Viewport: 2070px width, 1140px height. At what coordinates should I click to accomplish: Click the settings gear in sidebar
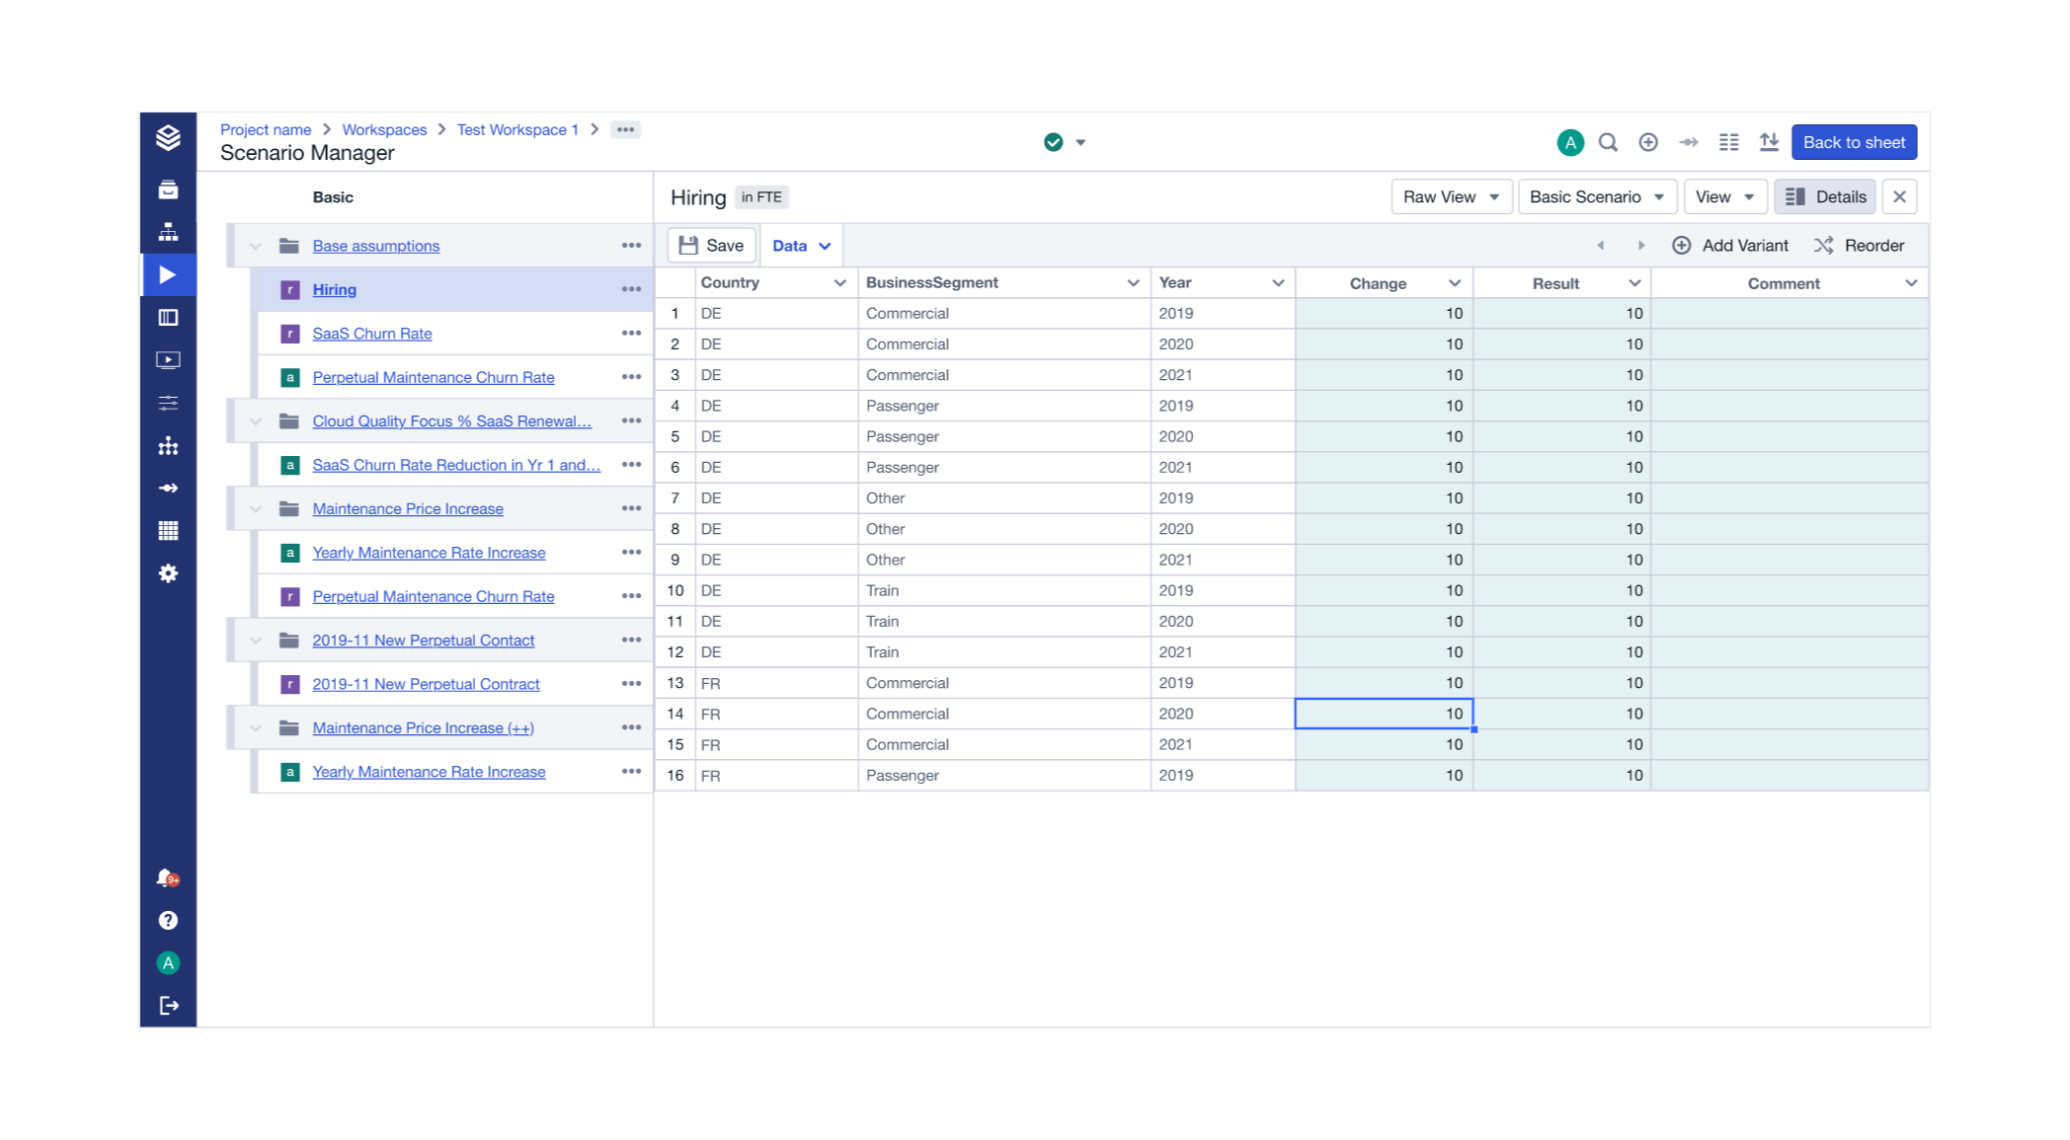click(x=168, y=573)
